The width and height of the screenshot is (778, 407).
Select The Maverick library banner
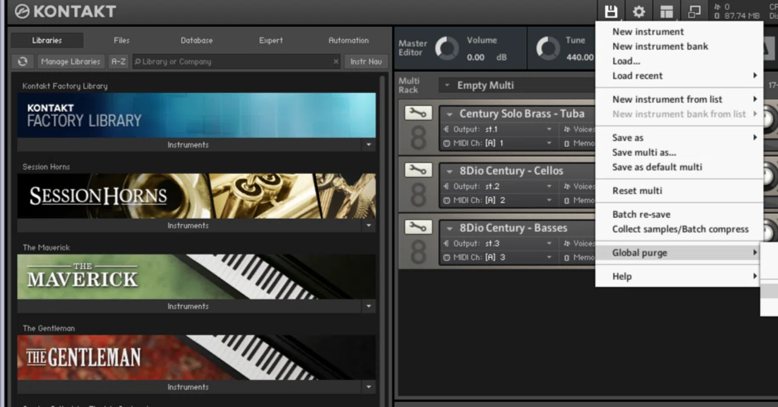[x=196, y=277]
